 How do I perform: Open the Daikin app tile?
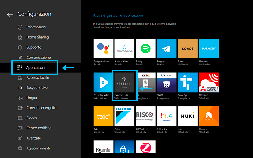pos(124,116)
